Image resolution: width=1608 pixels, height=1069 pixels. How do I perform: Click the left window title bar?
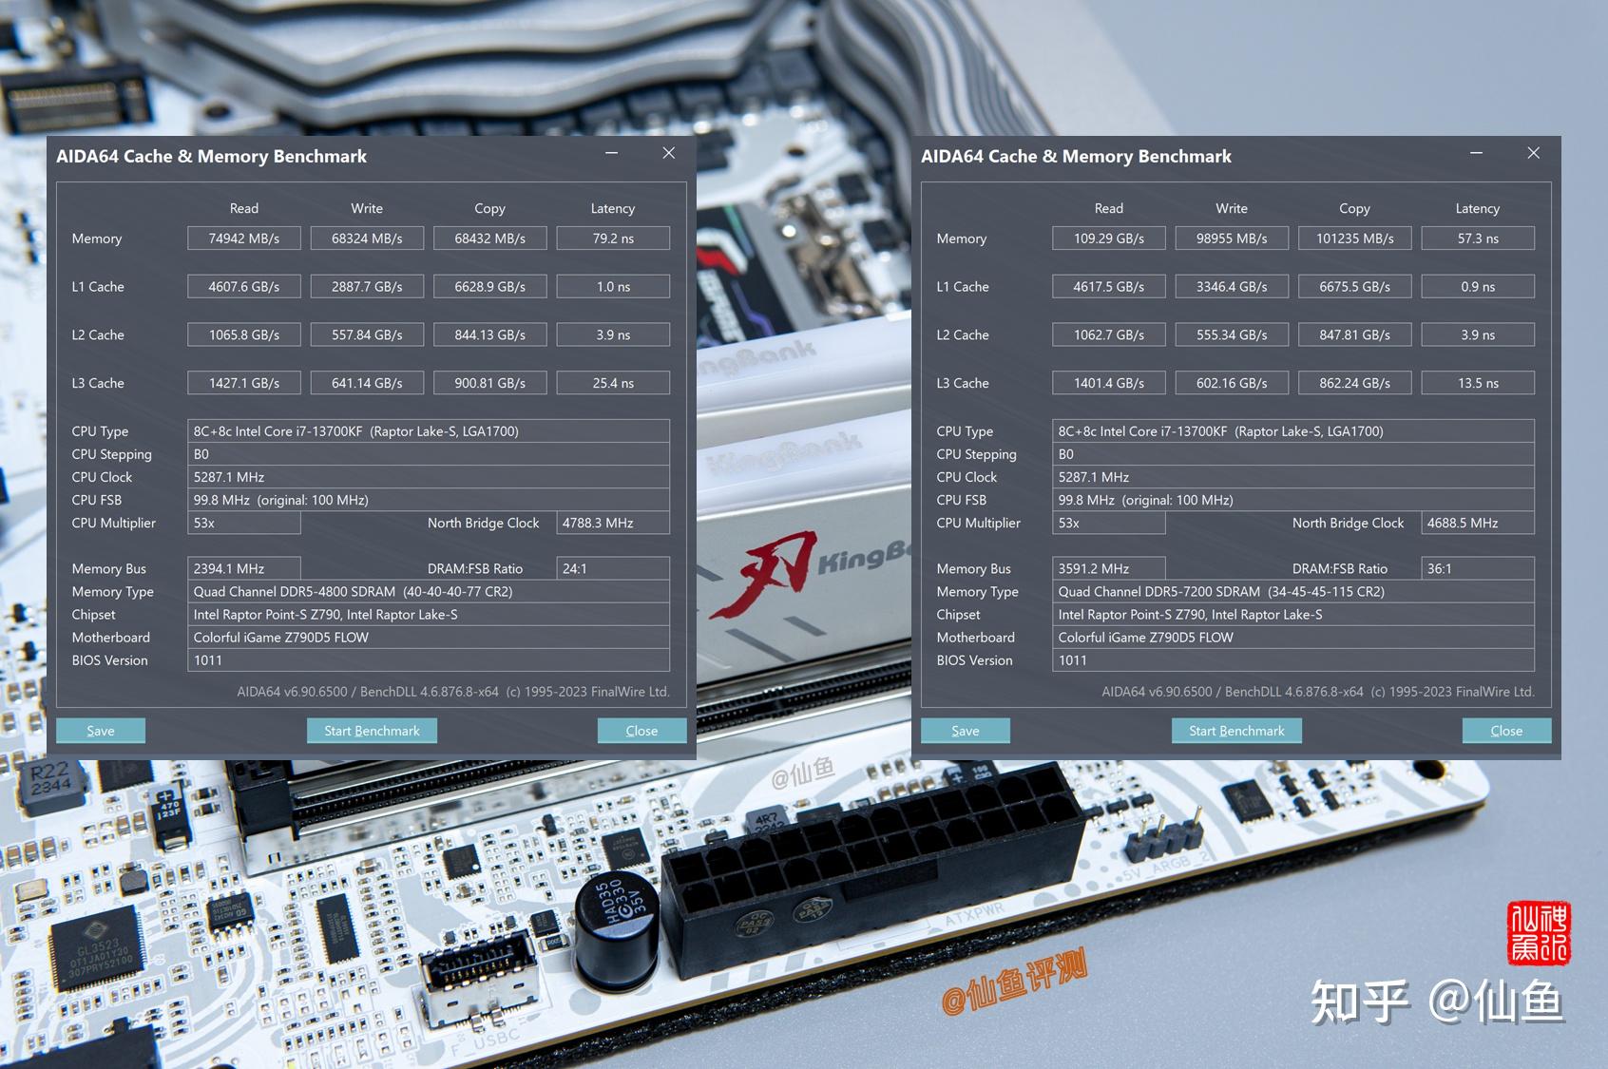click(371, 155)
